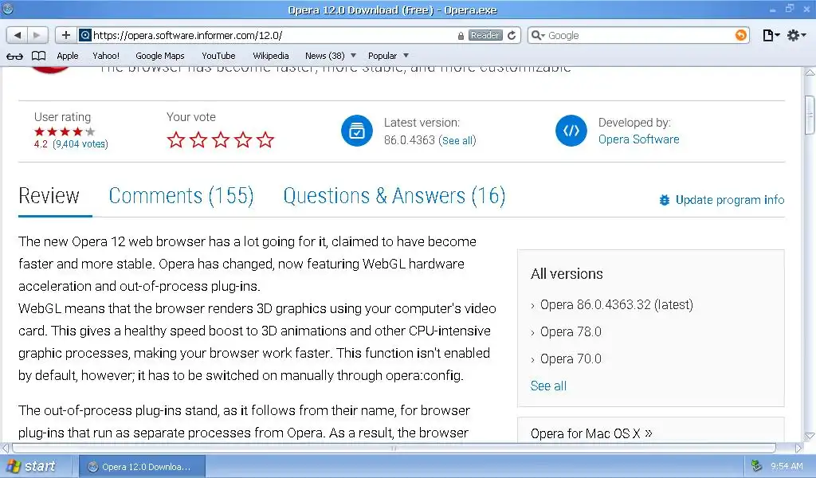Screen dimensions: 816x478
Task: Open the Opera Software developer link
Action: pos(638,139)
